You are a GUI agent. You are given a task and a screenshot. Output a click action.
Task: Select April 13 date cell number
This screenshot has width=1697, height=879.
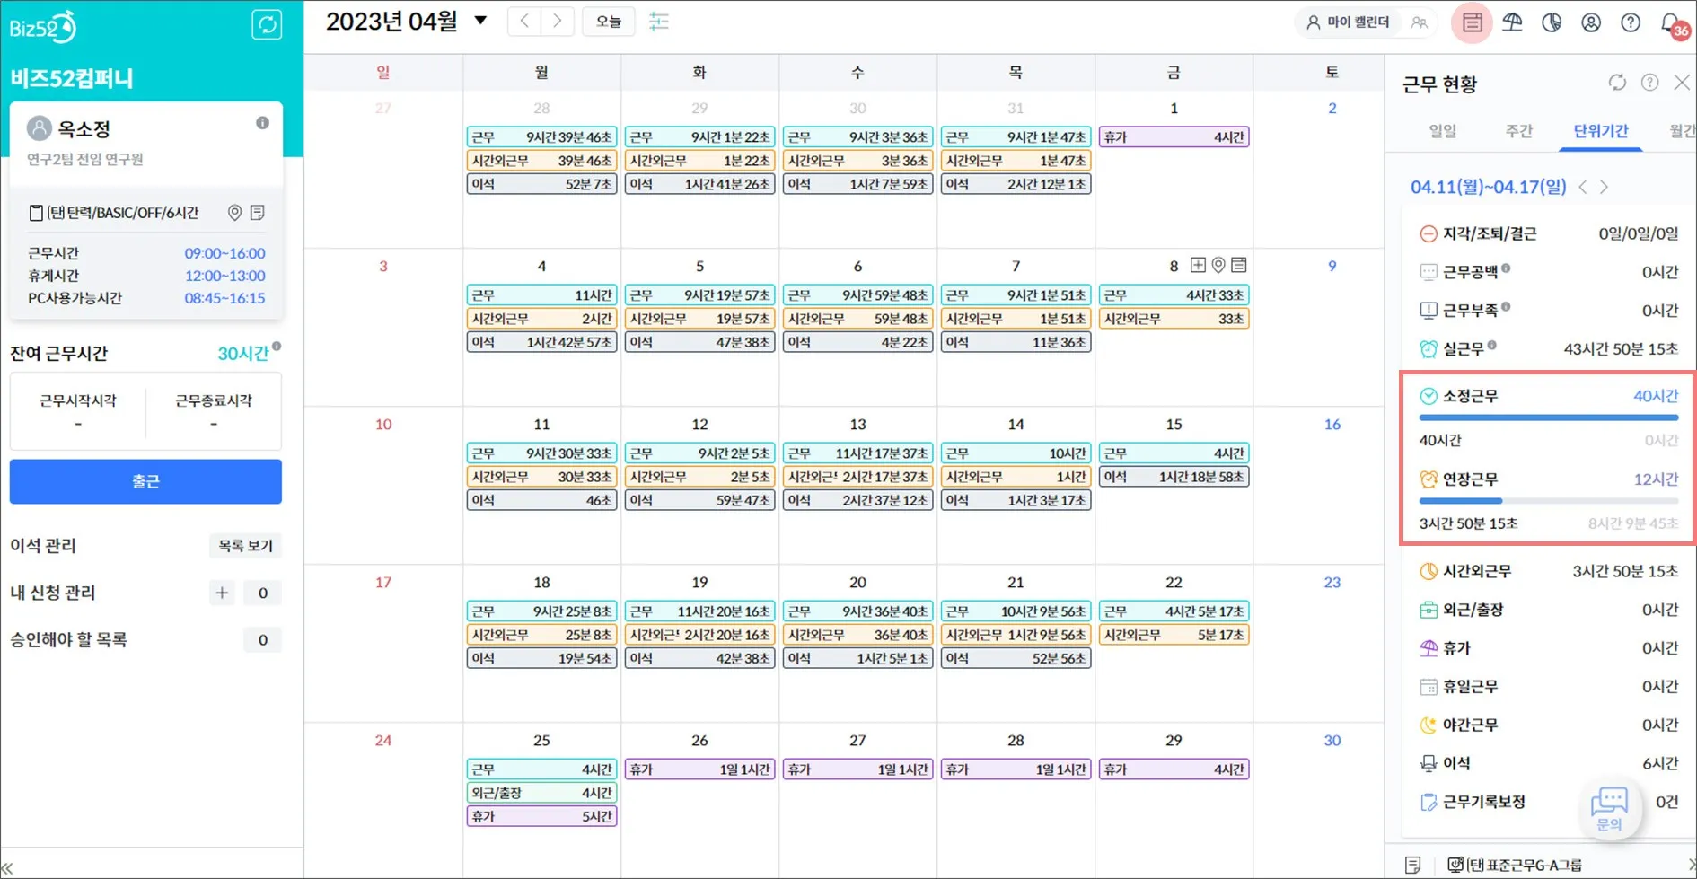pyautogui.click(x=857, y=424)
